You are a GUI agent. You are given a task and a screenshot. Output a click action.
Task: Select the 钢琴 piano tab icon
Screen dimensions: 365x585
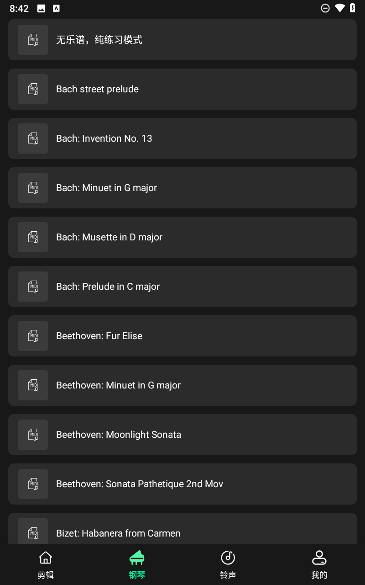tap(137, 558)
